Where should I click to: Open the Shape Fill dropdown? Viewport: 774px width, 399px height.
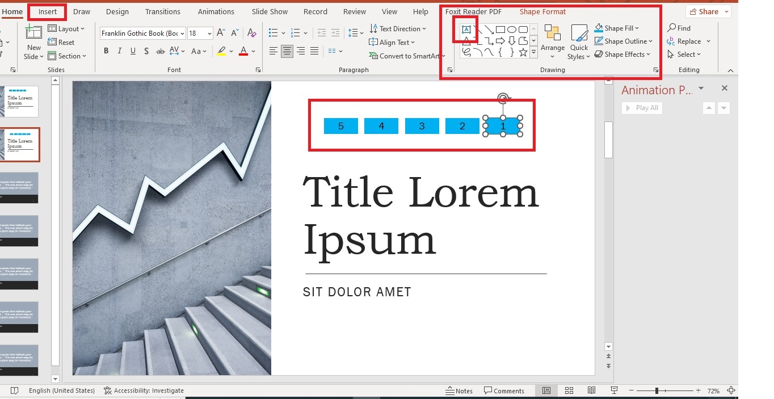(616, 28)
